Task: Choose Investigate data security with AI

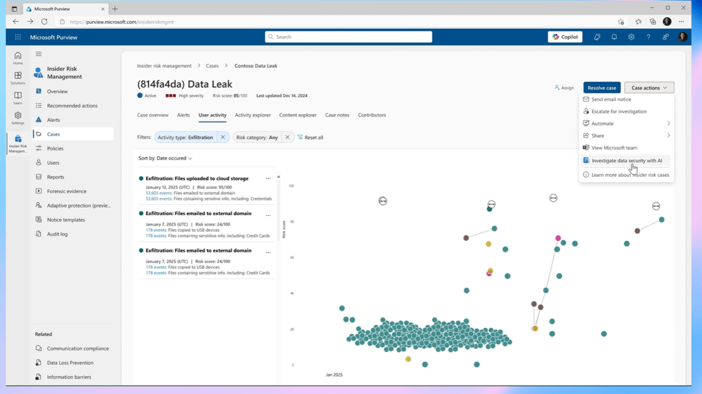Action: tap(626, 161)
